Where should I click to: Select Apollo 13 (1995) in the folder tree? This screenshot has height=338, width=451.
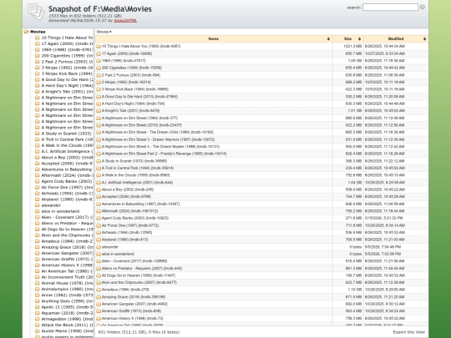point(67,307)
